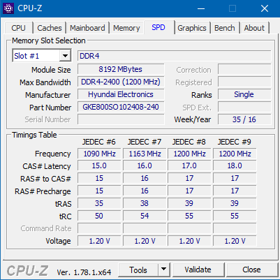Click the 1163 MHz frequency cell
The height and width of the screenshot is (280, 280).
pyautogui.click(x=145, y=154)
